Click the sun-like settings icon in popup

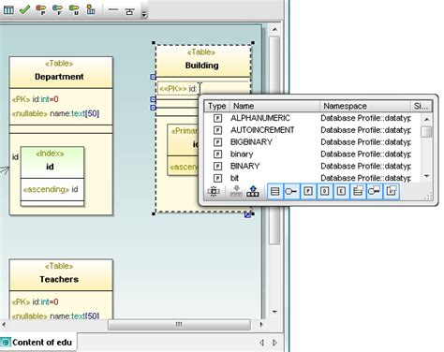[214, 191]
